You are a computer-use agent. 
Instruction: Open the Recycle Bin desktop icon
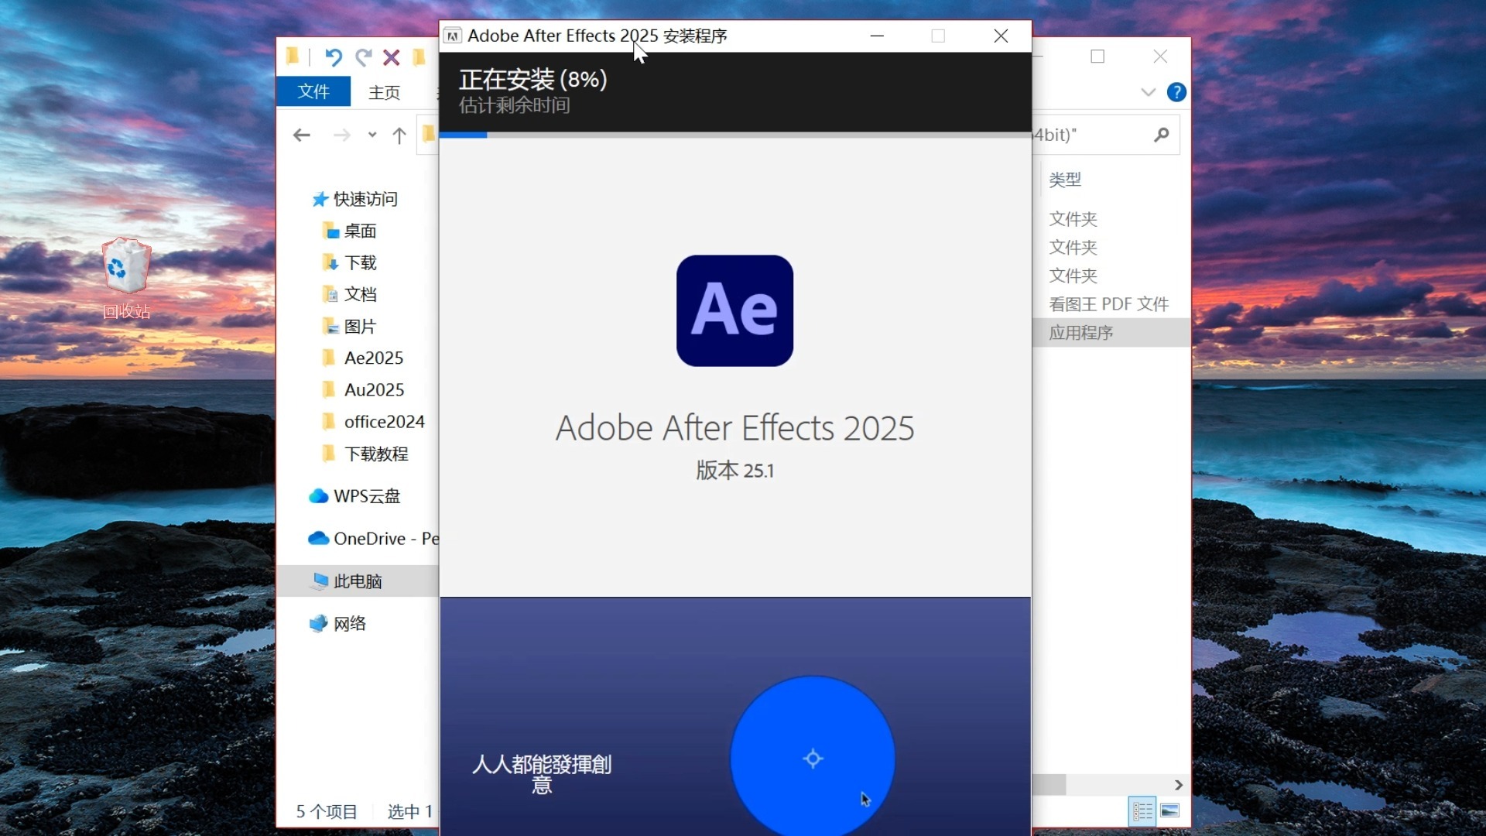coord(126,278)
